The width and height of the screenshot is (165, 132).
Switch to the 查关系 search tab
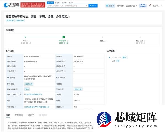64,2
